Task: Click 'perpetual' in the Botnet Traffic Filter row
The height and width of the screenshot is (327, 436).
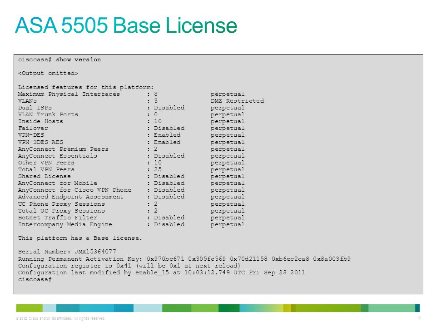Action: (x=228, y=218)
